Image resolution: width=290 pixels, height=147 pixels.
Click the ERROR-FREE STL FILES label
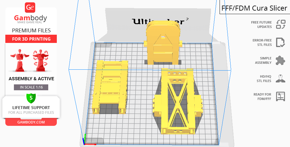tap(262, 42)
